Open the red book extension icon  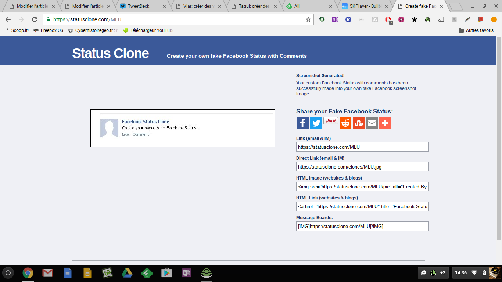tap(480, 19)
